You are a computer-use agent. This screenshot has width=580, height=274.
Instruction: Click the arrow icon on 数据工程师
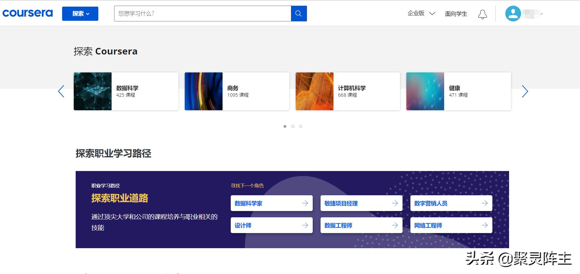click(x=395, y=225)
